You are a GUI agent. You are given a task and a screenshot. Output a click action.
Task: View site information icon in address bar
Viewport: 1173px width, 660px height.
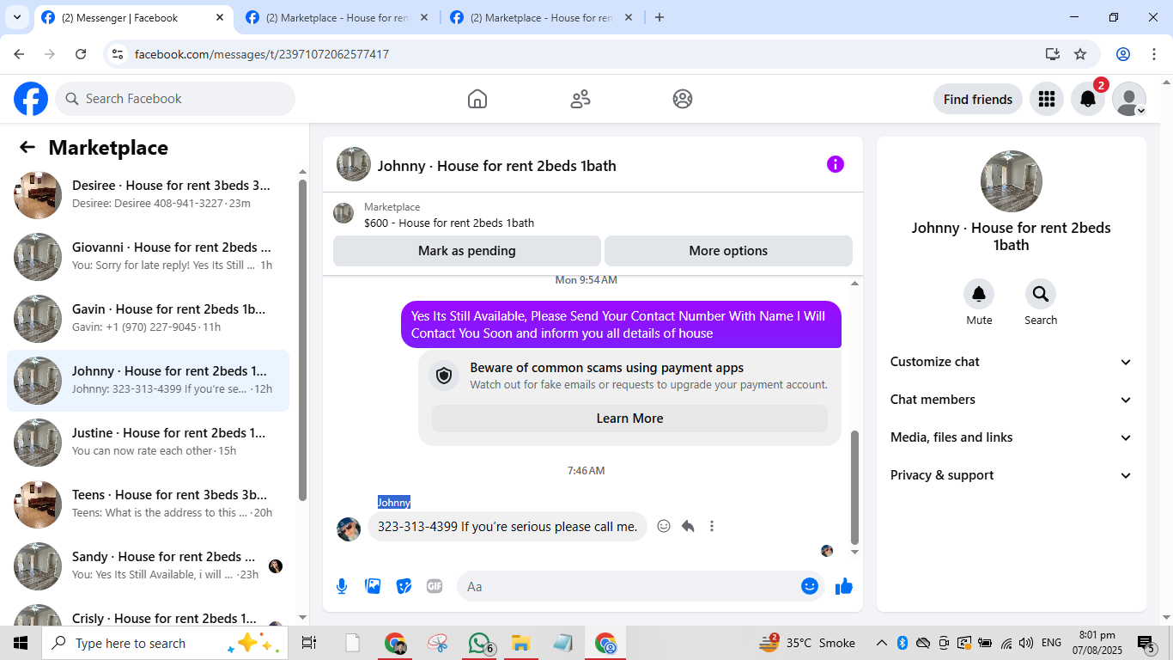(x=119, y=54)
